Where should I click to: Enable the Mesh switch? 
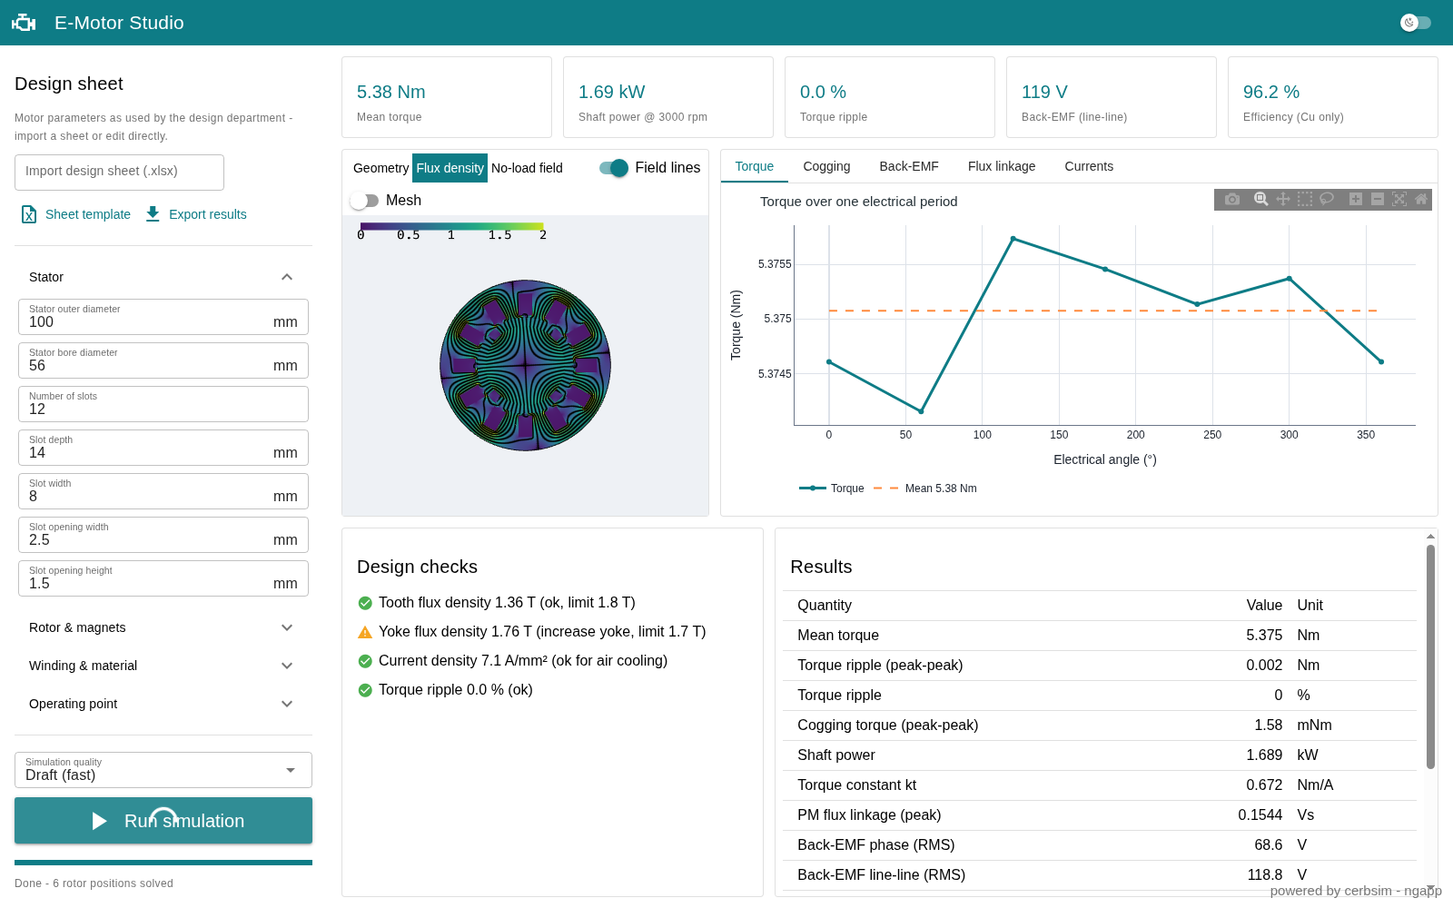364,201
